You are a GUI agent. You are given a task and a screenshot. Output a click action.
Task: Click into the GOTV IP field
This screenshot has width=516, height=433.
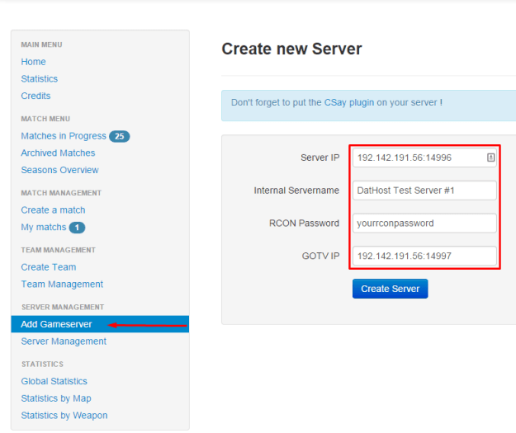(x=424, y=256)
